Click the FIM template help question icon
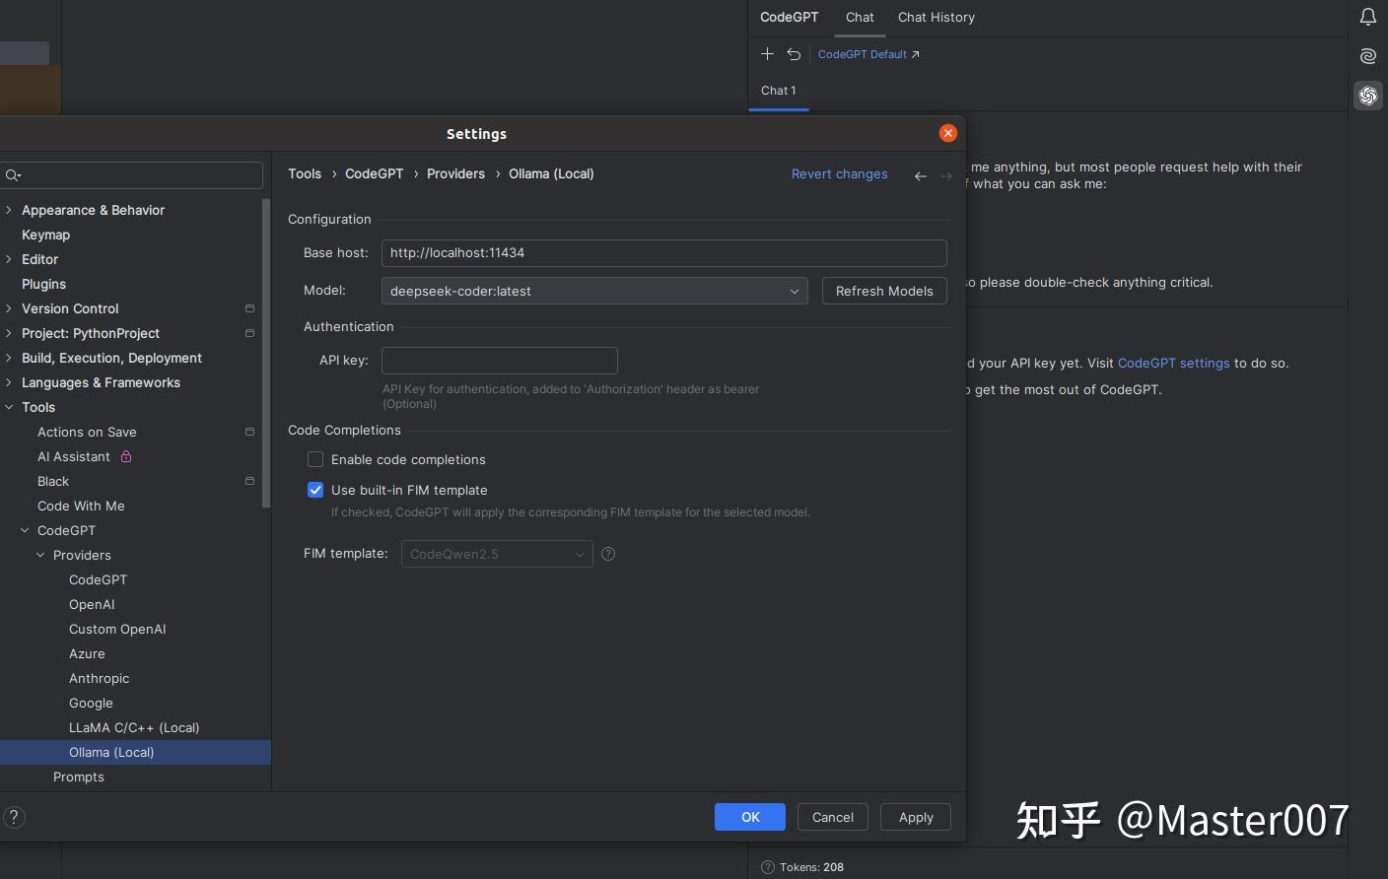The height and width of the screenshot is (879, 1388). (x=608, y=554)
